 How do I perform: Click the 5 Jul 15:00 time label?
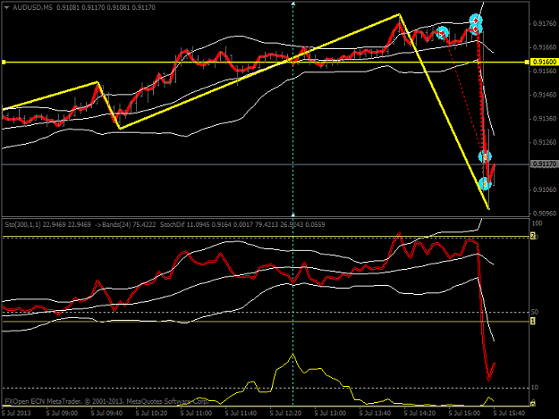[x=464, y=413]
